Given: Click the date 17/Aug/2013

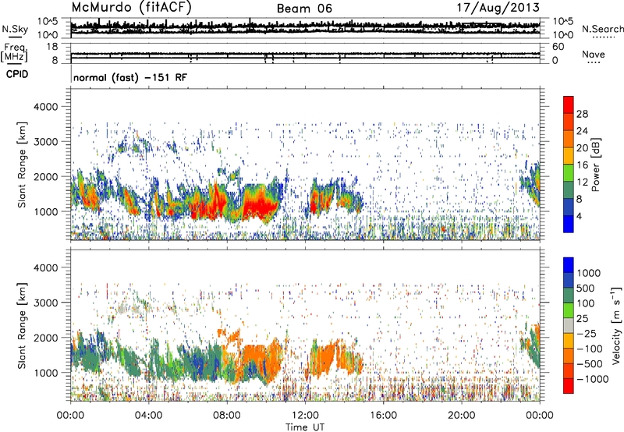Looking at the screenshot, I should (498, 8).
